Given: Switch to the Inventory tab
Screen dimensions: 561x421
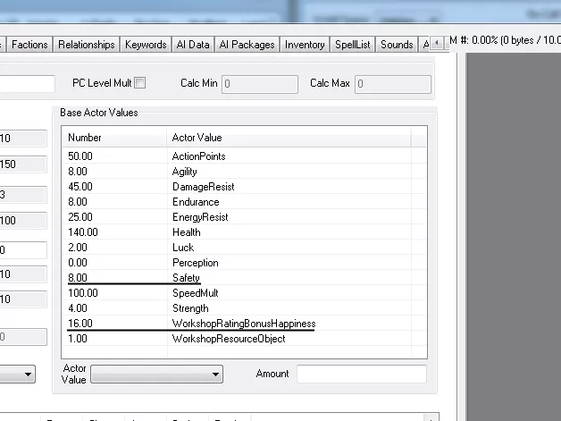Looking at the screenshot, I should (305, 45).
